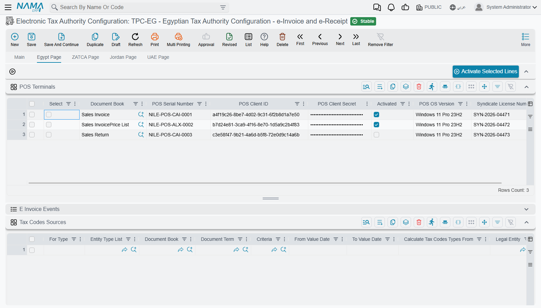
Task: Click the Approval toolbar button
Action: coord(206,40)
